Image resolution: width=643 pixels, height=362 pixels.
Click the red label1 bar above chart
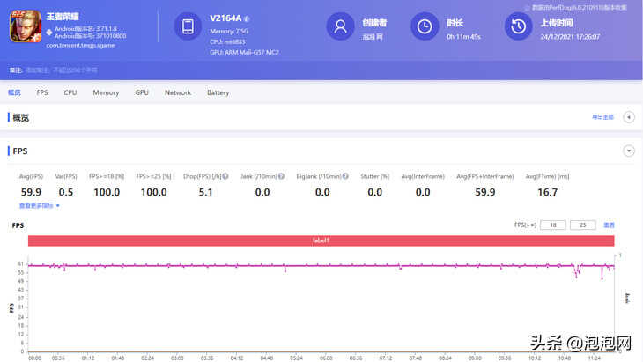321,240
